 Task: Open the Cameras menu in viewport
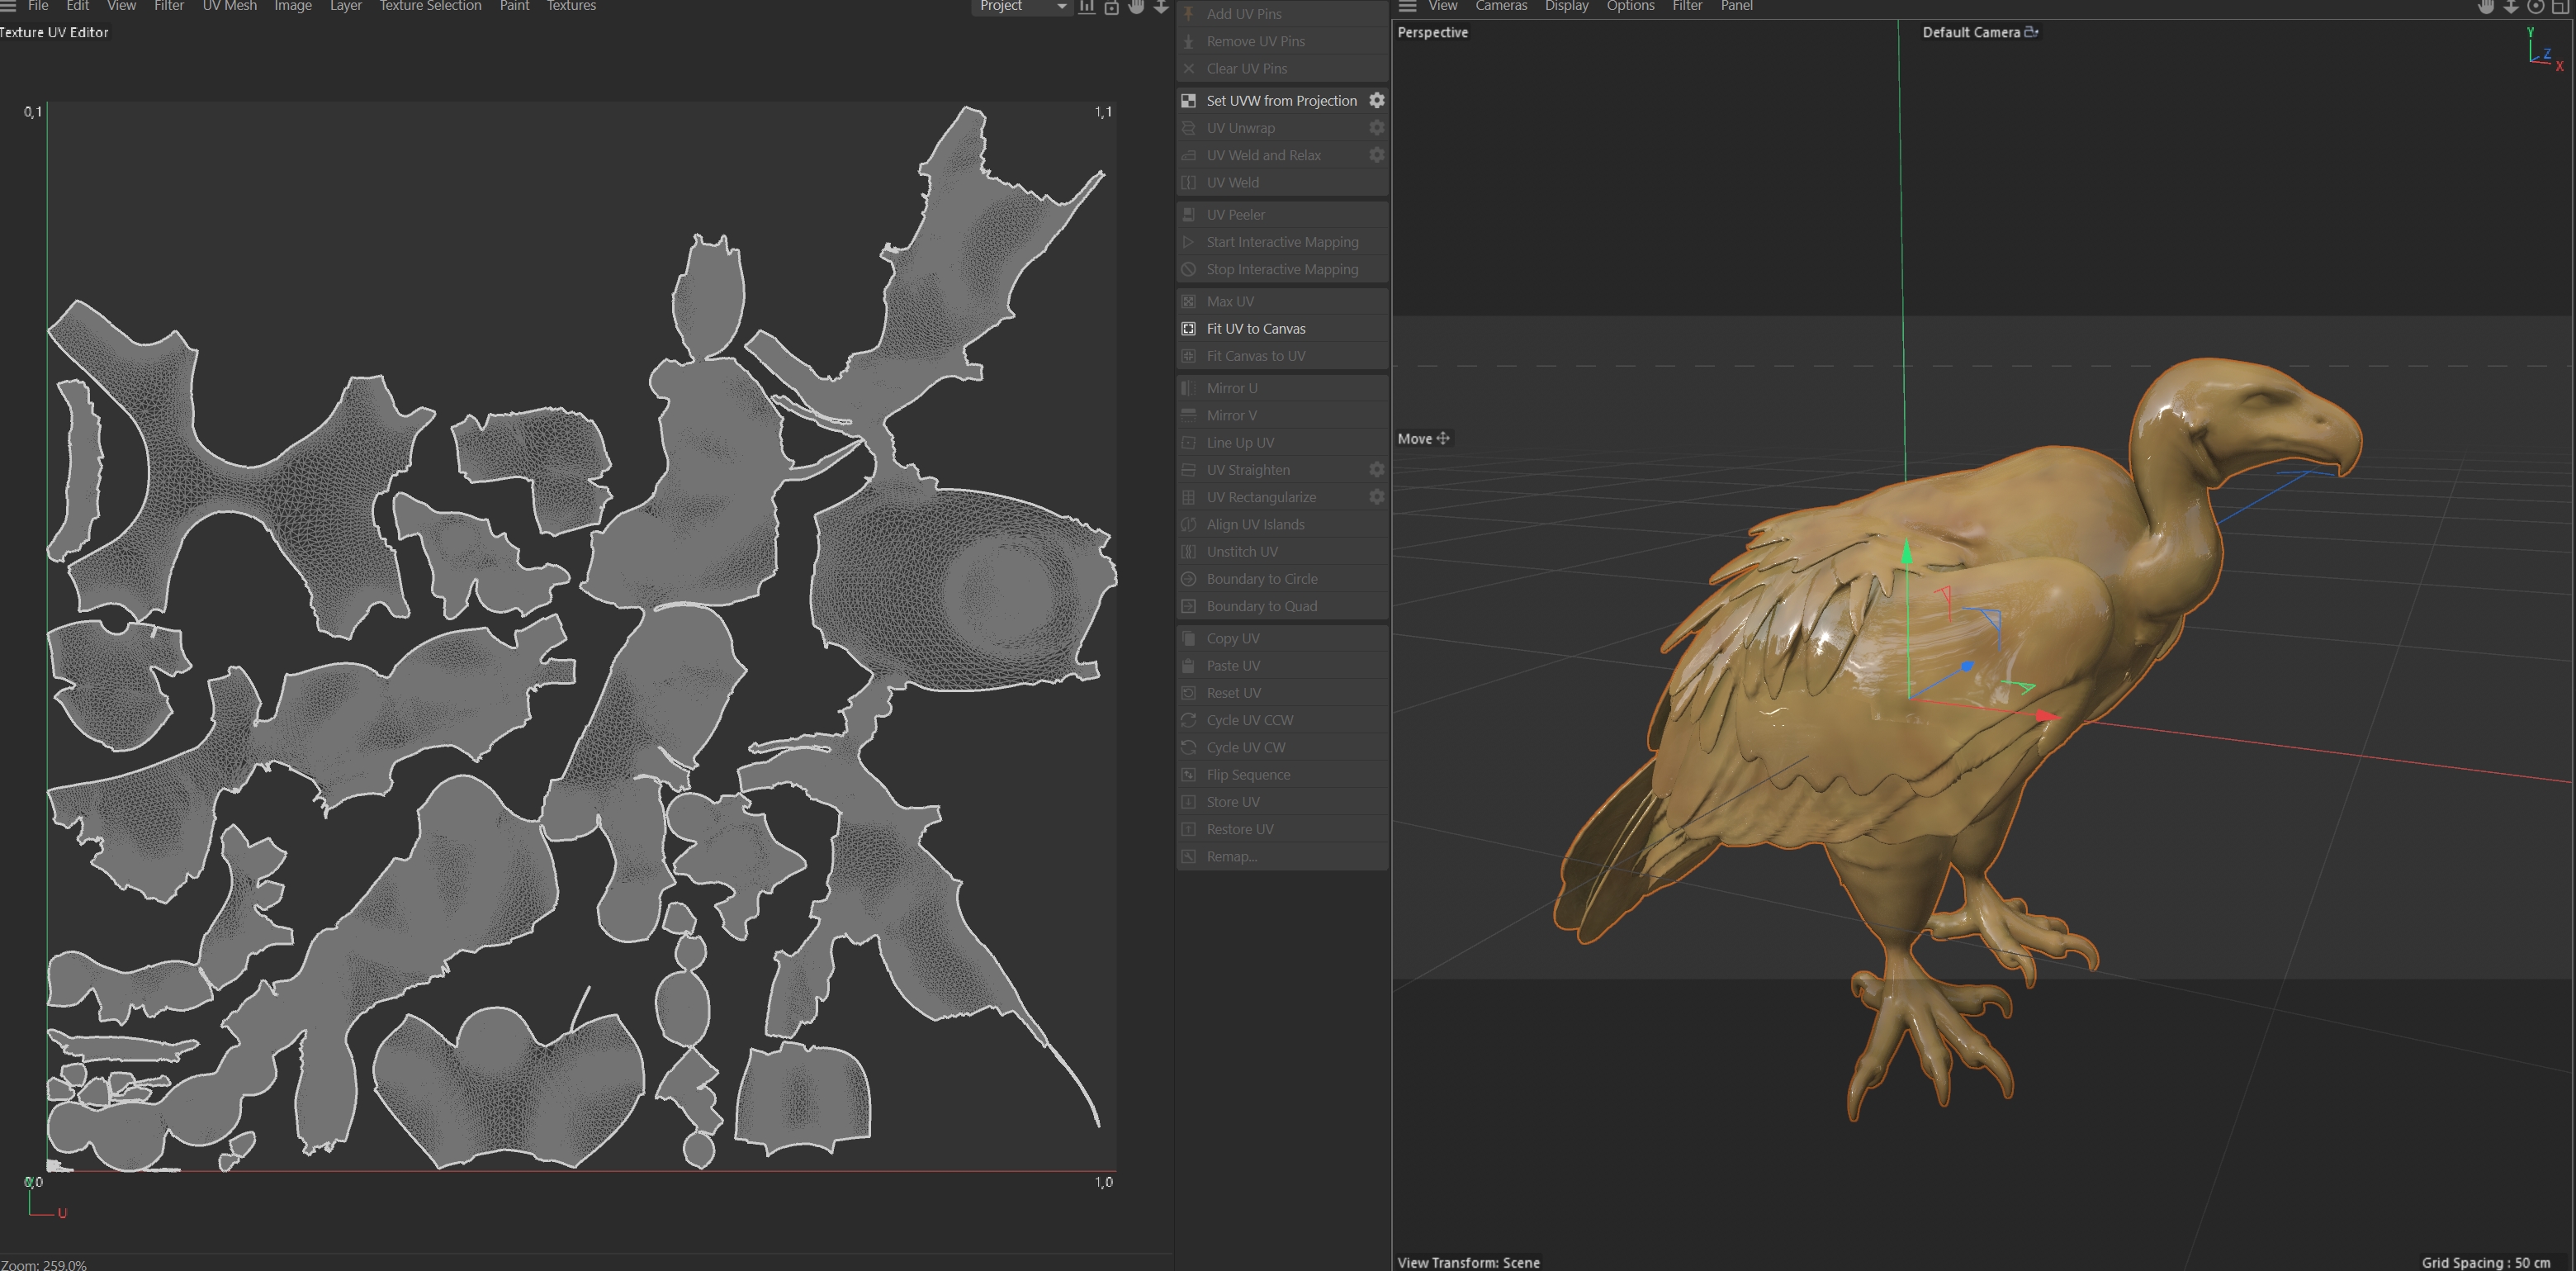[x=1501, y=6]
